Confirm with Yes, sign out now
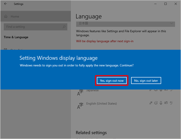181x139 pixels. [111, 81]
